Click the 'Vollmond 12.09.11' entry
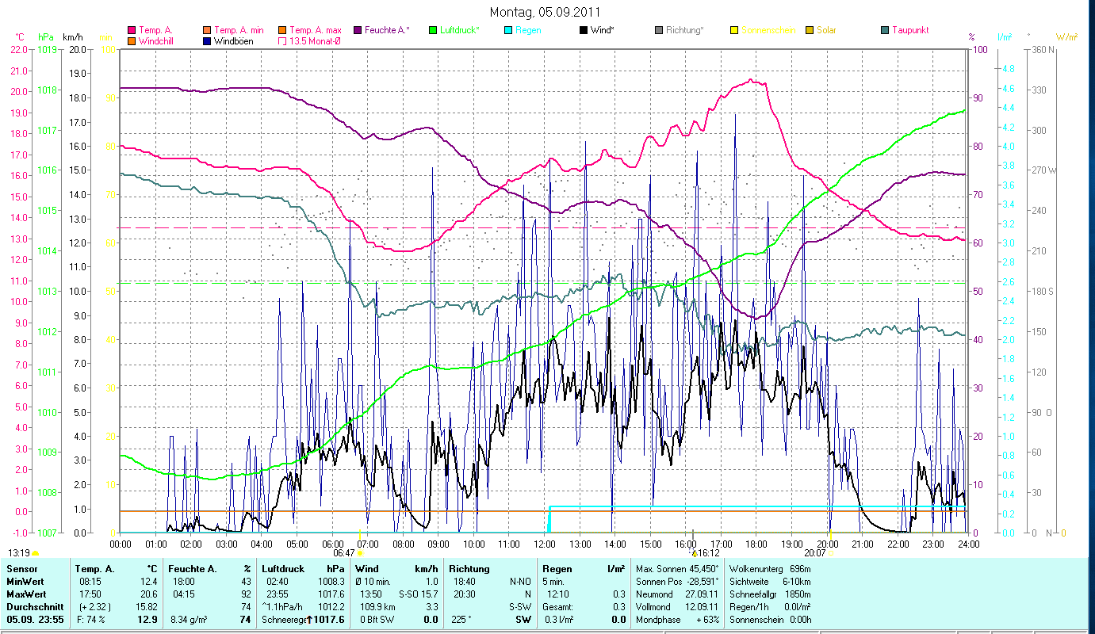1095x634 pixels. [676, 605]
